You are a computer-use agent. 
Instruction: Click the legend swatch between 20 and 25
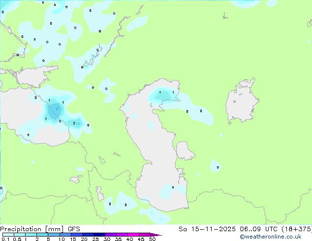88,235
